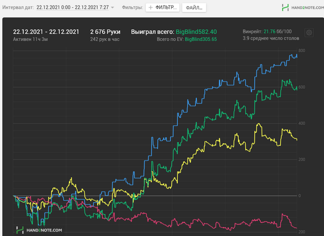
Task: Open the ФАЙЛ button
Action: coord(194,8)
